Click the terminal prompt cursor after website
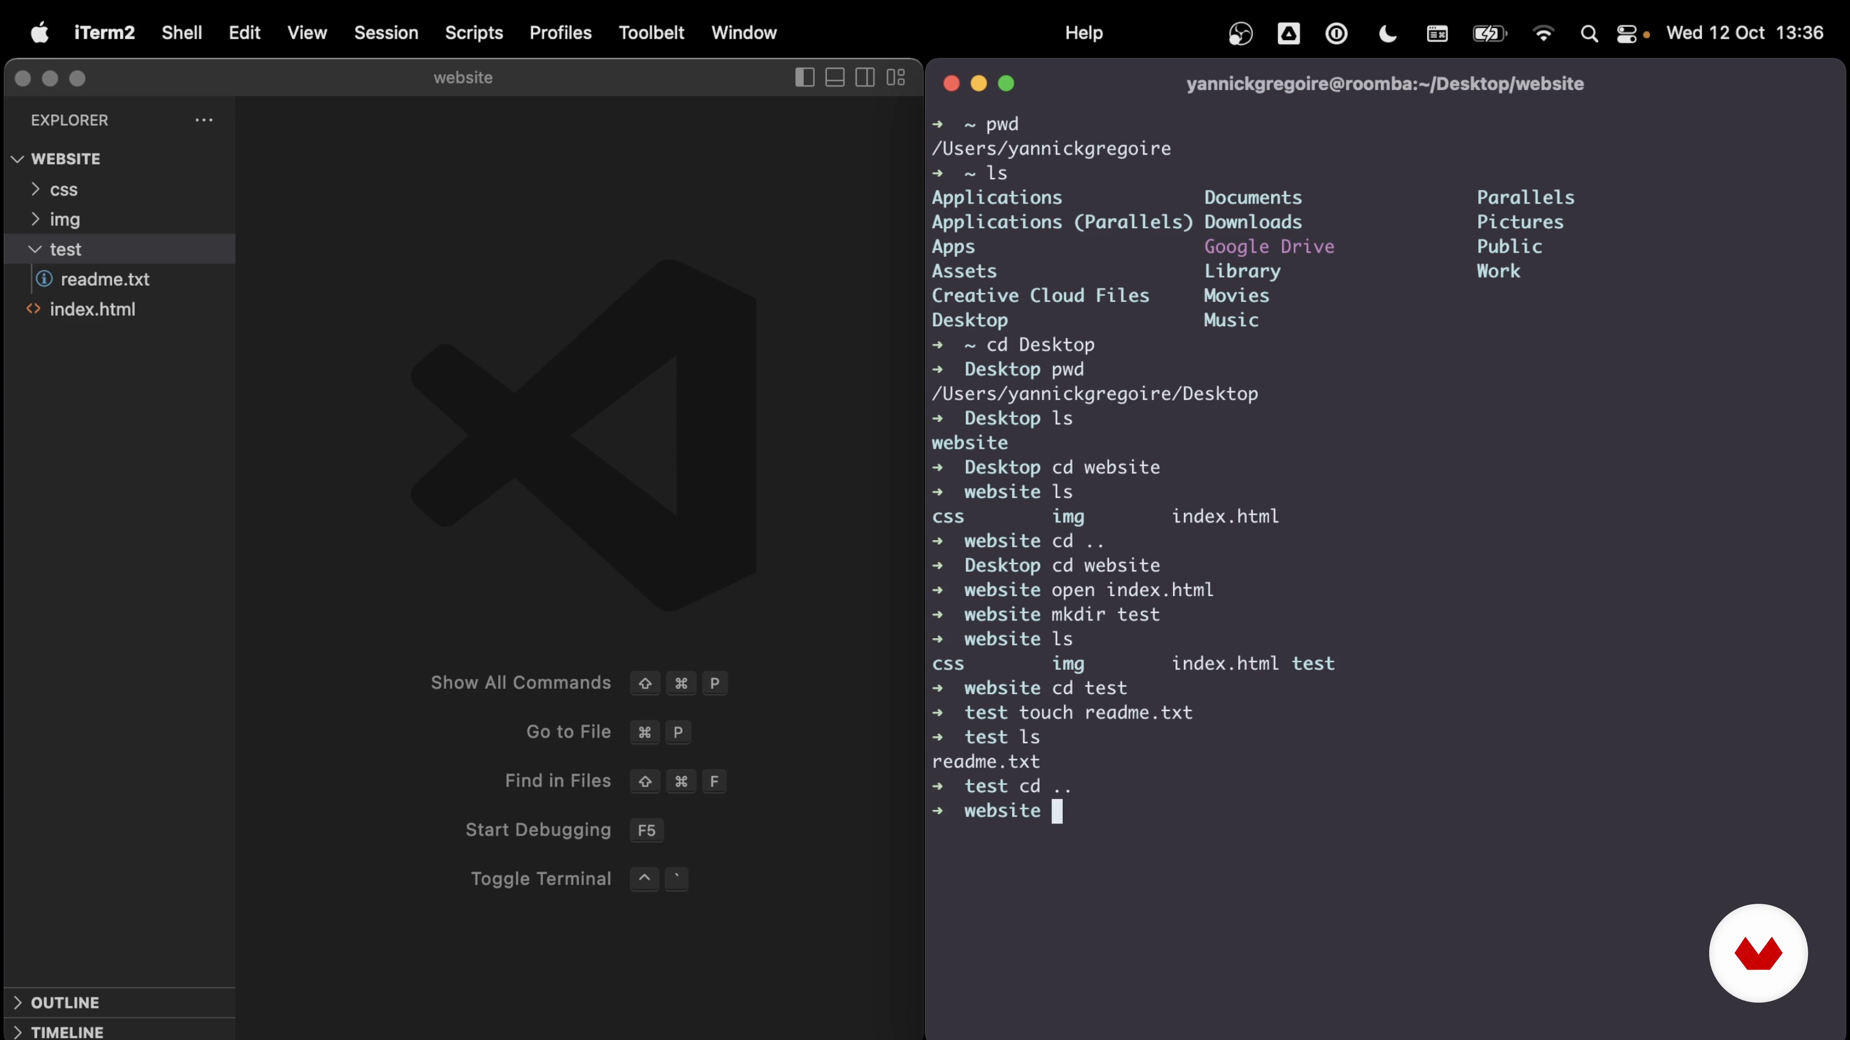This screenshot has width=1850, height=1040. (1057, 811)
